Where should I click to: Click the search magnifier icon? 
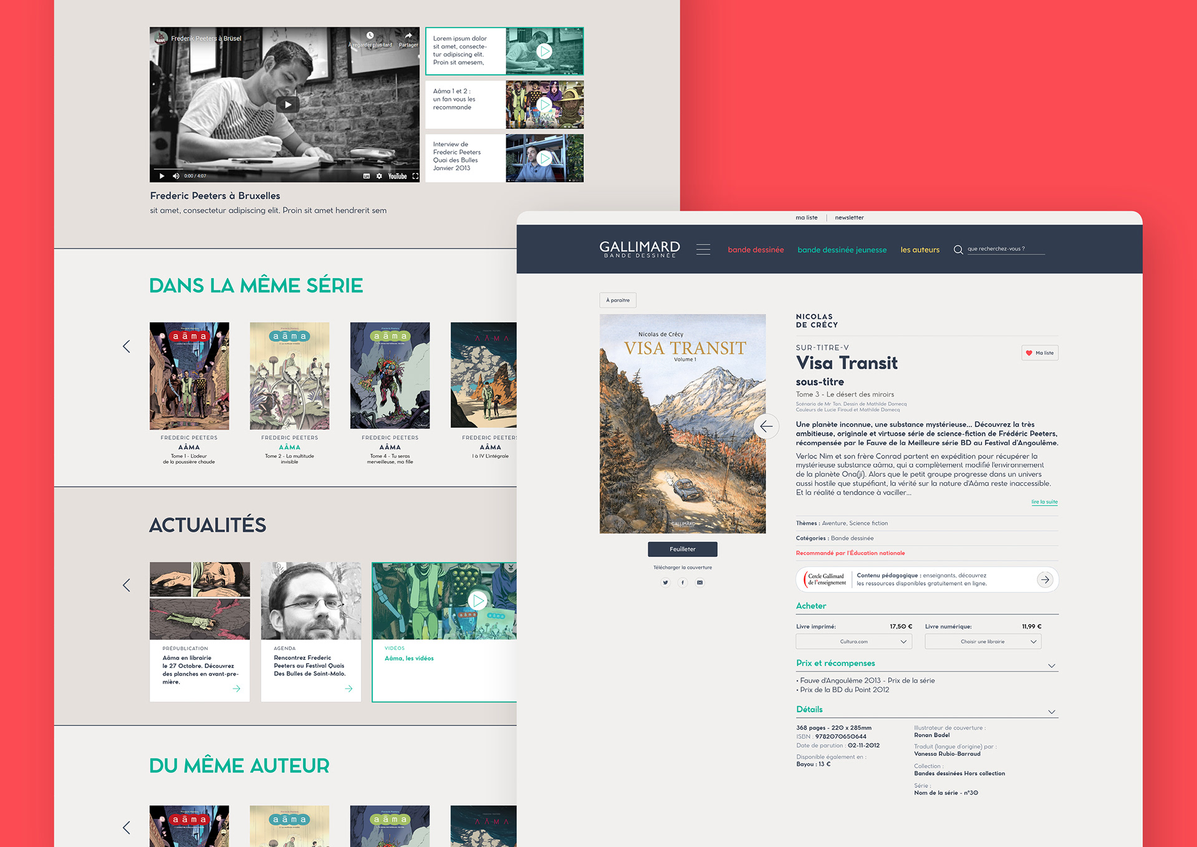coord(958,249)
